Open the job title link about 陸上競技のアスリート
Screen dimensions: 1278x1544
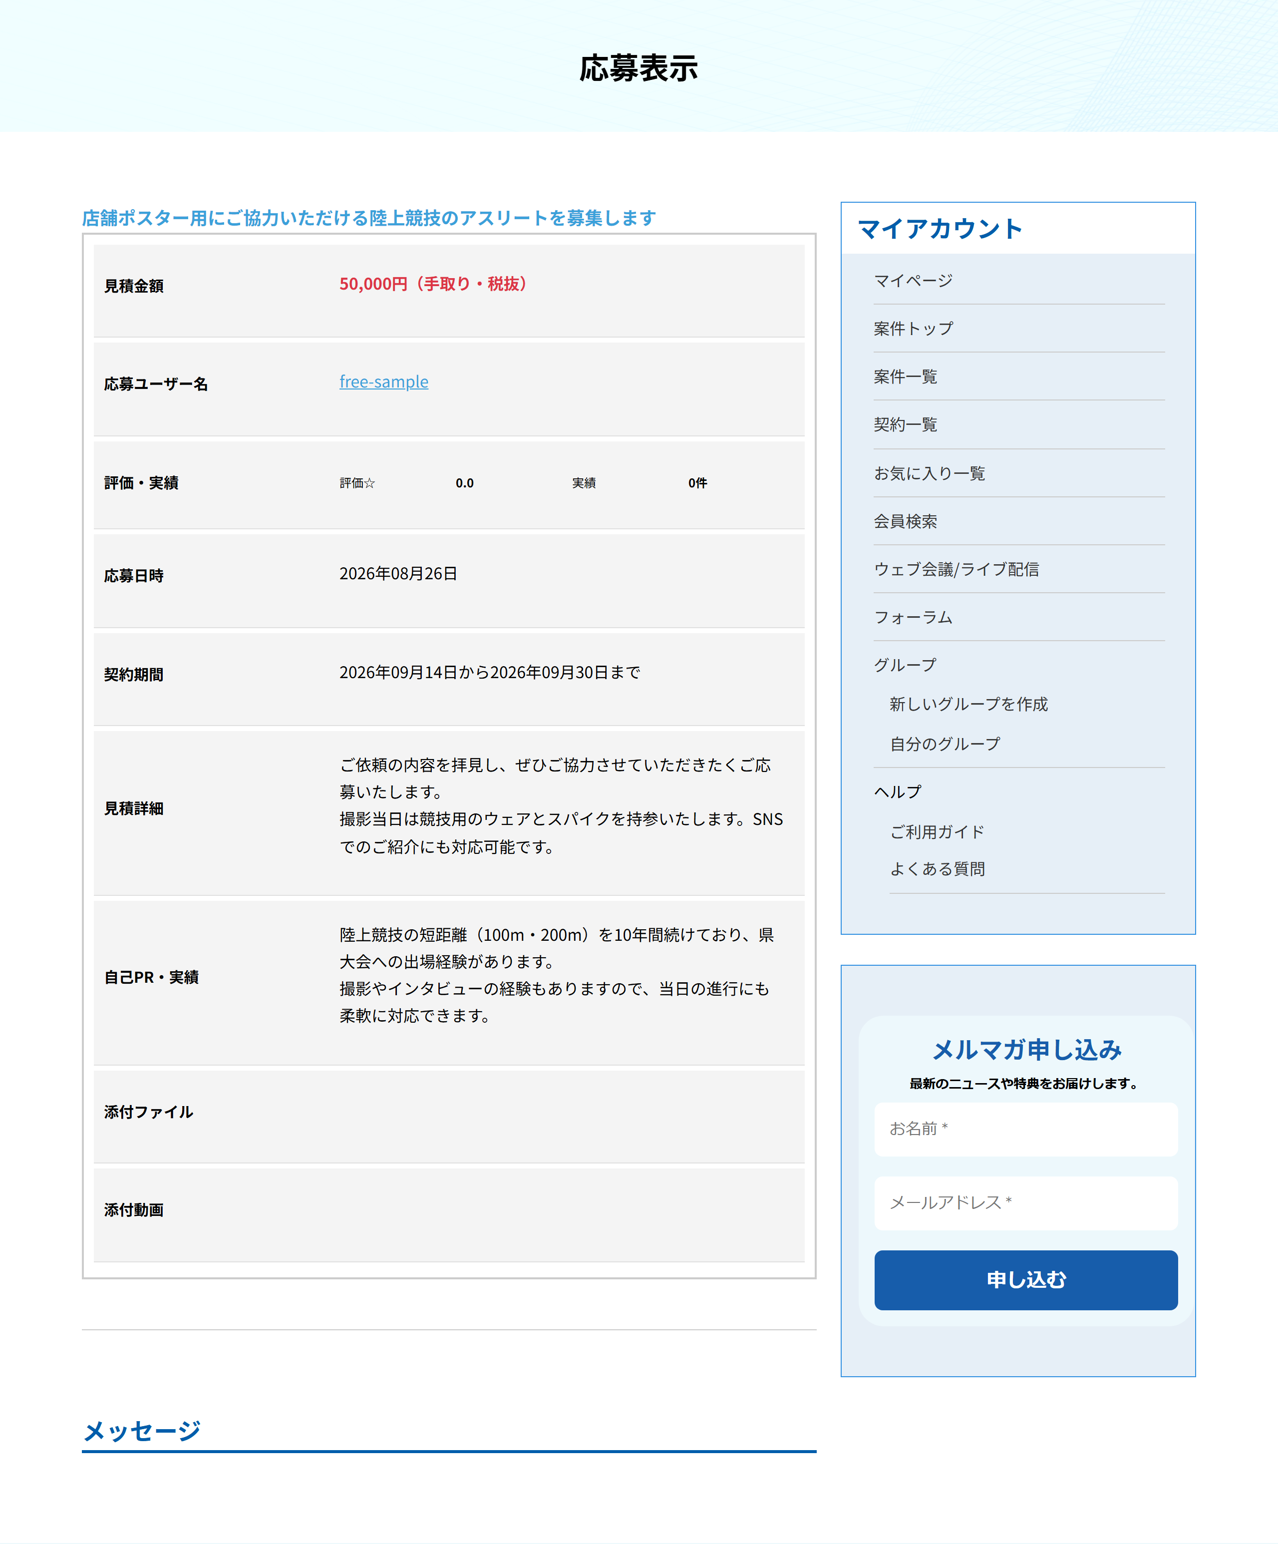369,218
